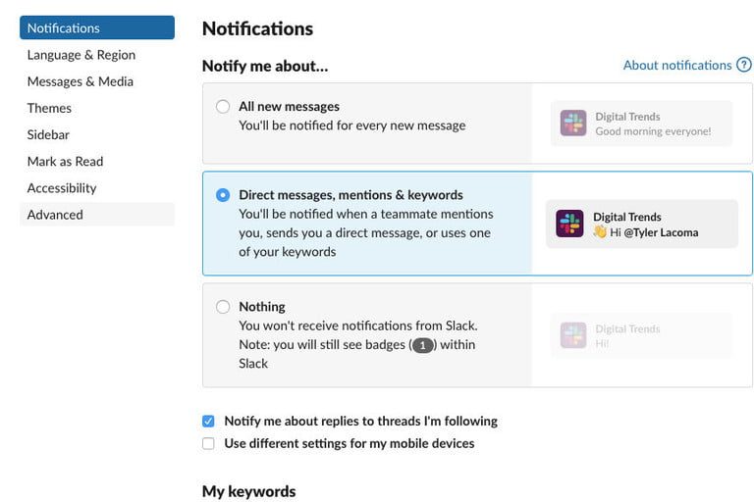Viewport: 754px width, 502px height.
Task: Open the Advanced settings section
Action: point(55,215)
